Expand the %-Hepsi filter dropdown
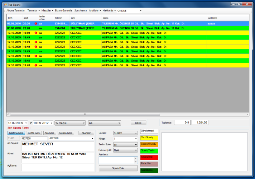This screenshot has width=255, height=179. [x=84, y=123]
